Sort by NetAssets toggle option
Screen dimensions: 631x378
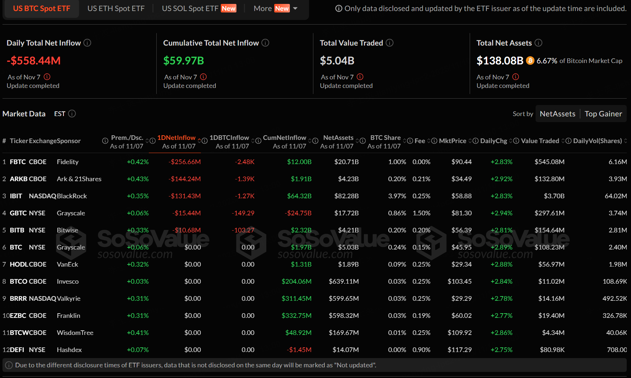[x=557, y=114]
